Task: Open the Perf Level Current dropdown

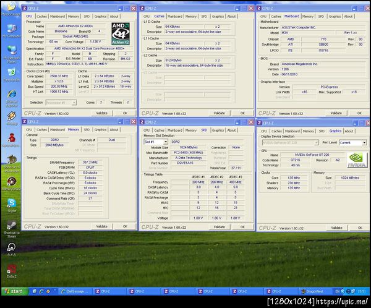Action: point(353,142)
